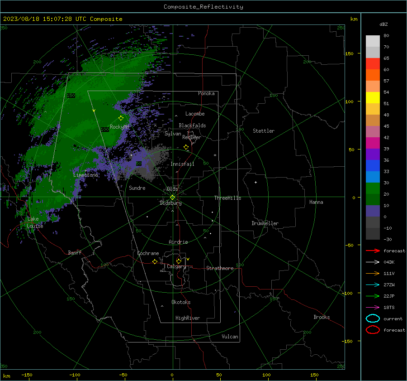Select the bright green 20–30 dBZ swatch
This screenshot has height=381, width=407.
click(373, 188)
